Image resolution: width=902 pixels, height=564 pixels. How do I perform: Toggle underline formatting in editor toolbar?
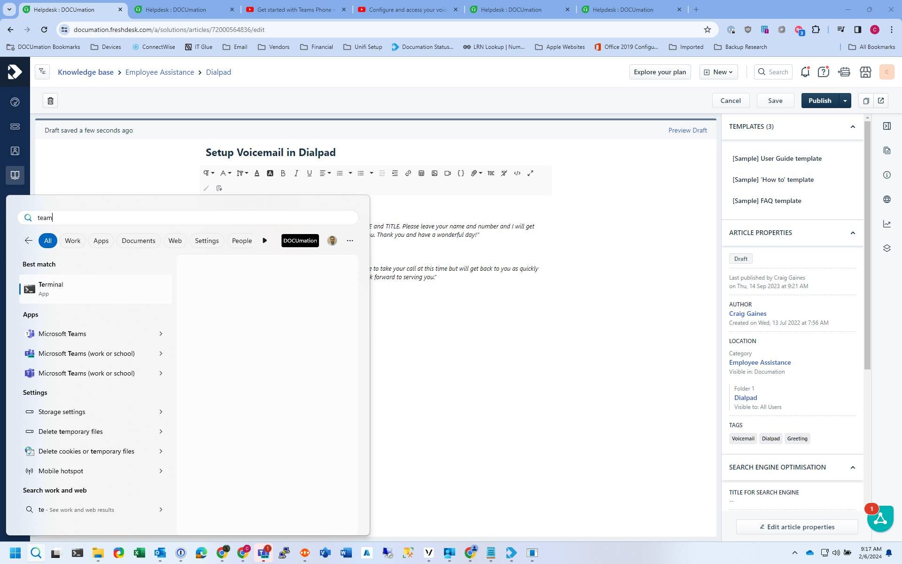(x=309, y=173)
